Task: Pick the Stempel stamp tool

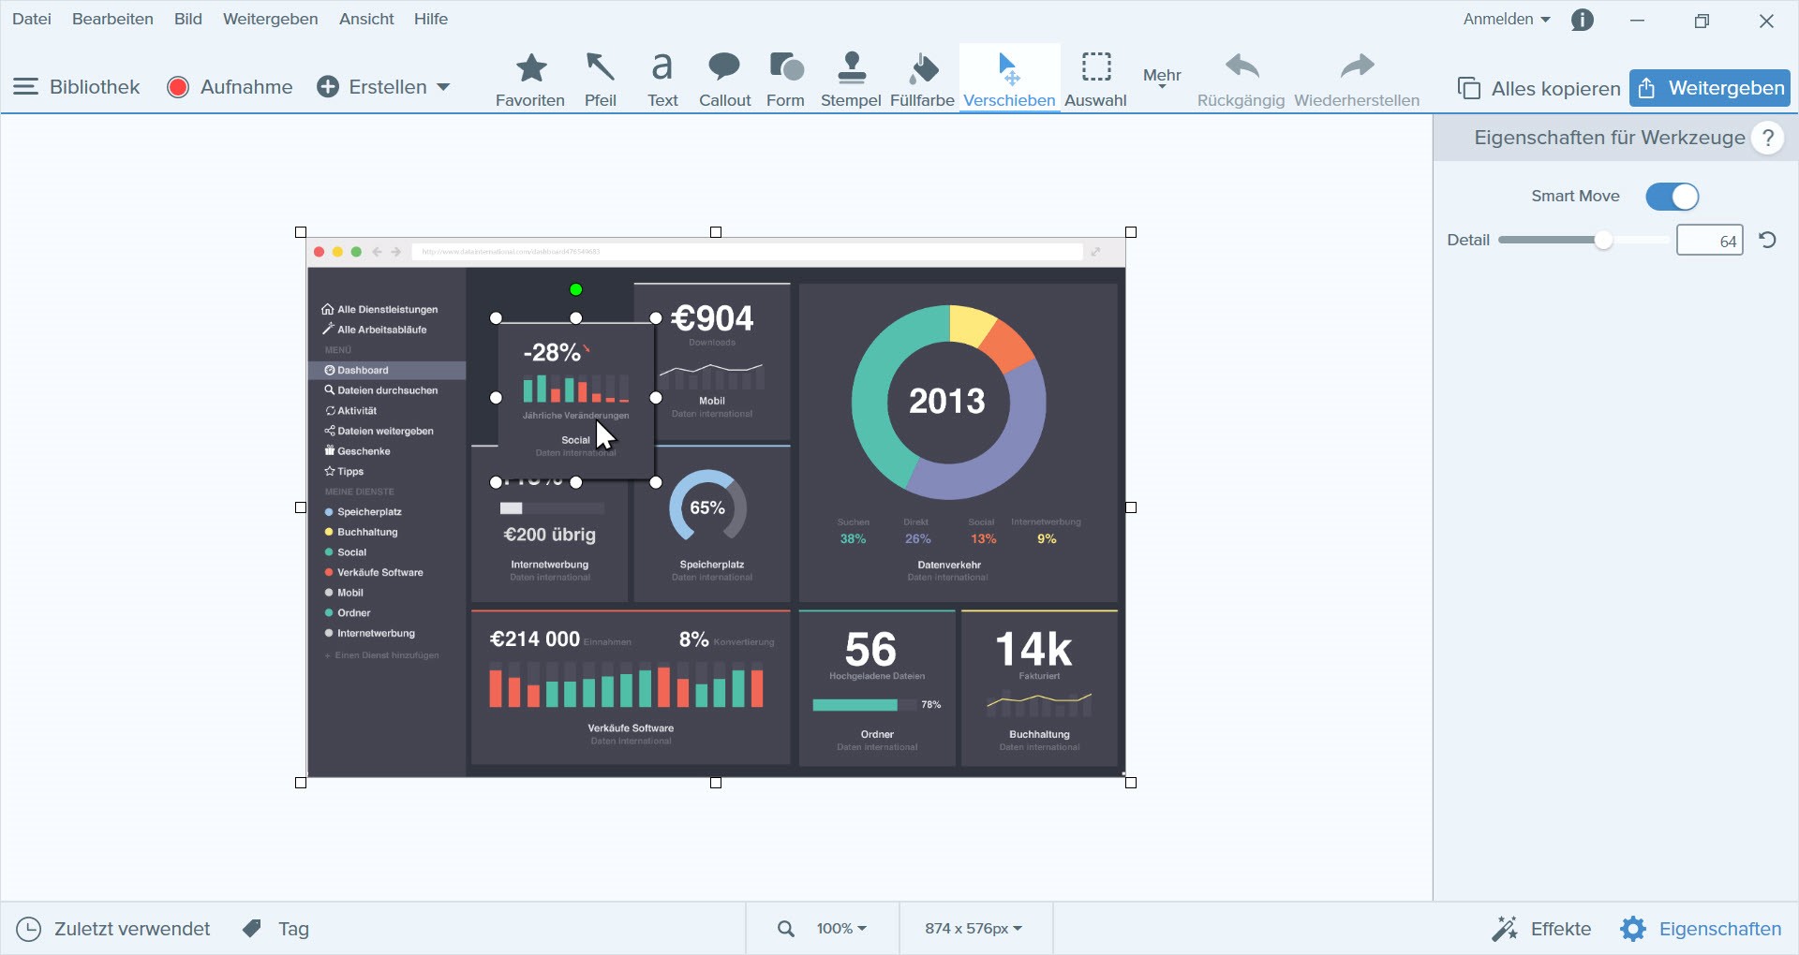Action: [x=851, y=80]
